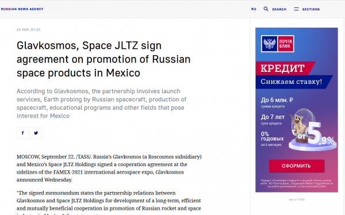Image resolution: width=345 pixels, height=215 pixels.
Task: Click the 'Ads on TASS' label
Action: click(x=296, y=199)
